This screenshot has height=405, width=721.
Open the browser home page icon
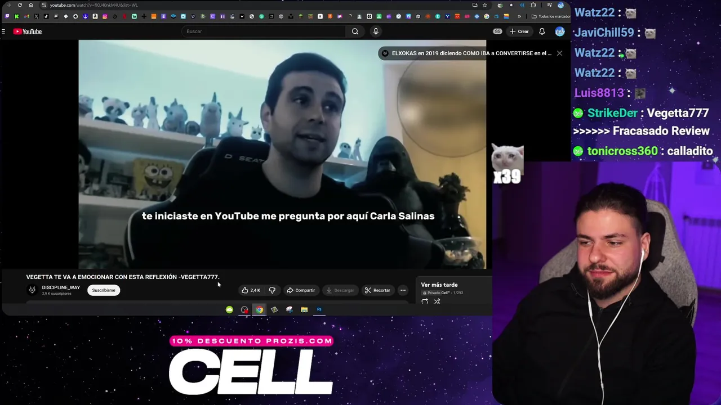point(31,5)
